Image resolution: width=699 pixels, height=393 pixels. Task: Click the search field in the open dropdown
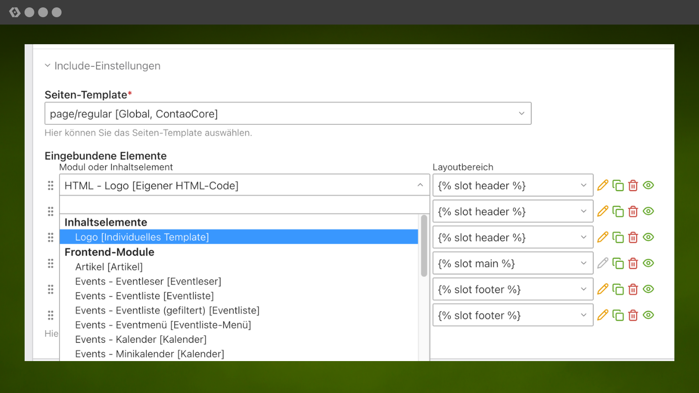pos(244,204)
